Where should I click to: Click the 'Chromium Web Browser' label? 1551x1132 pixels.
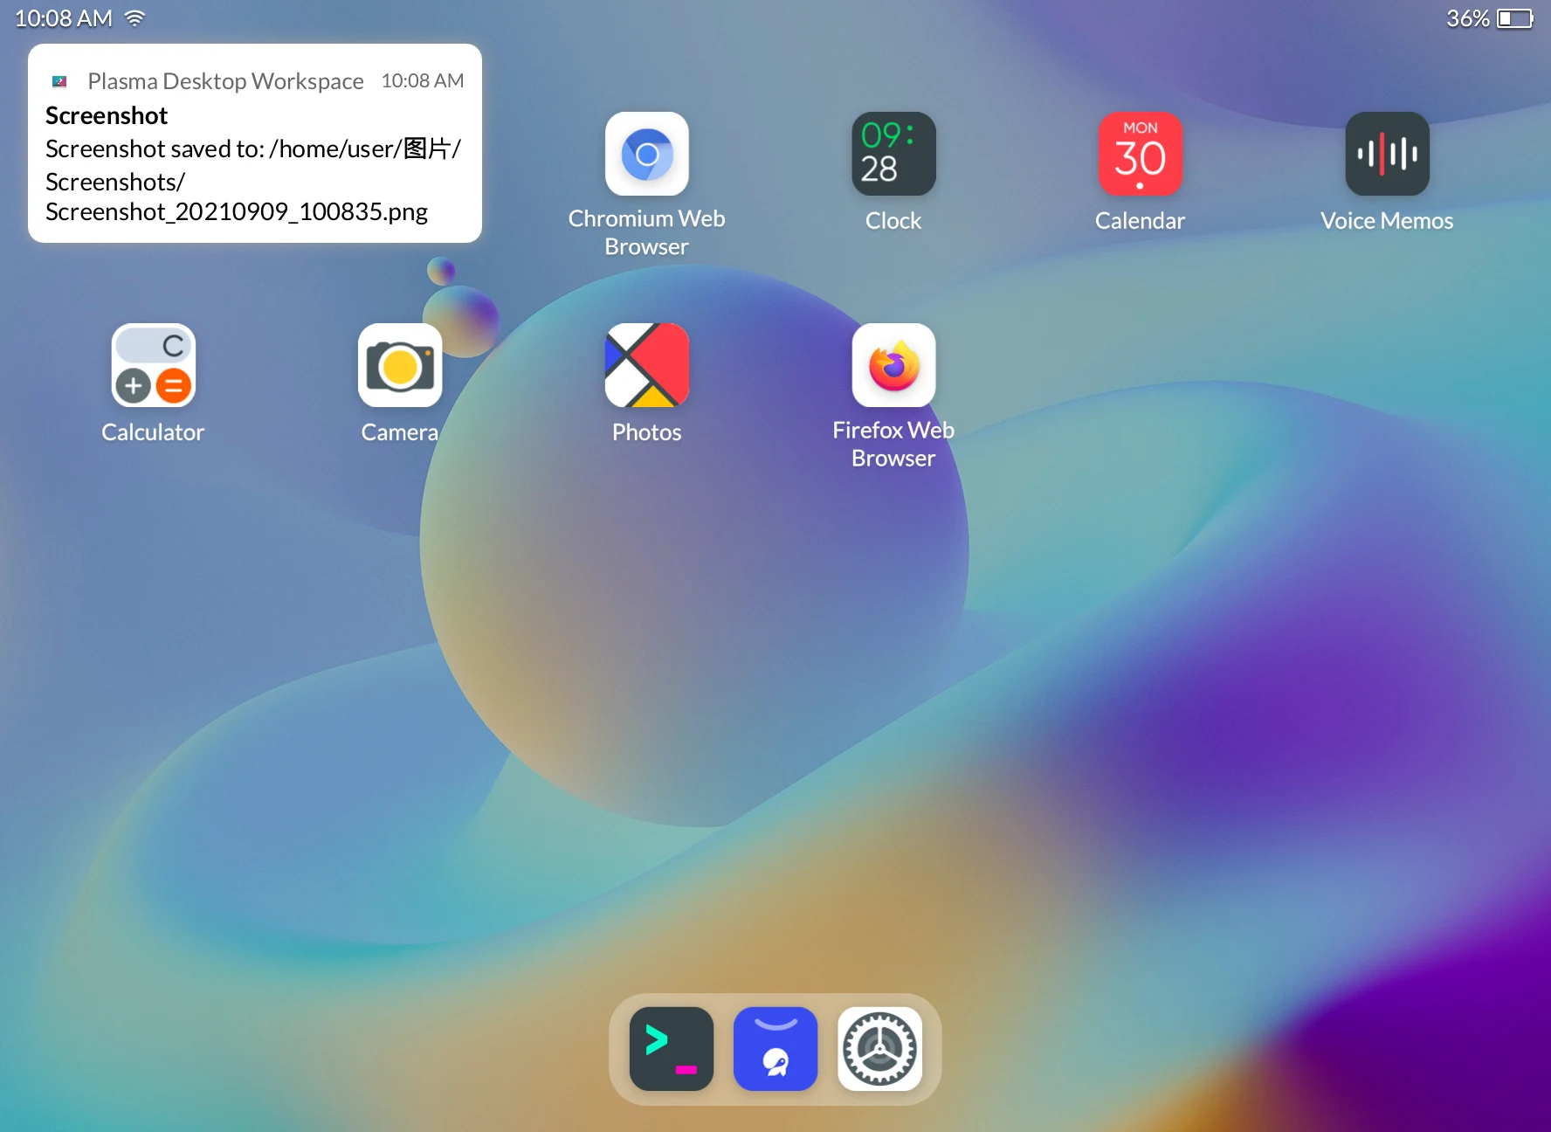click(x=647, y=232)
